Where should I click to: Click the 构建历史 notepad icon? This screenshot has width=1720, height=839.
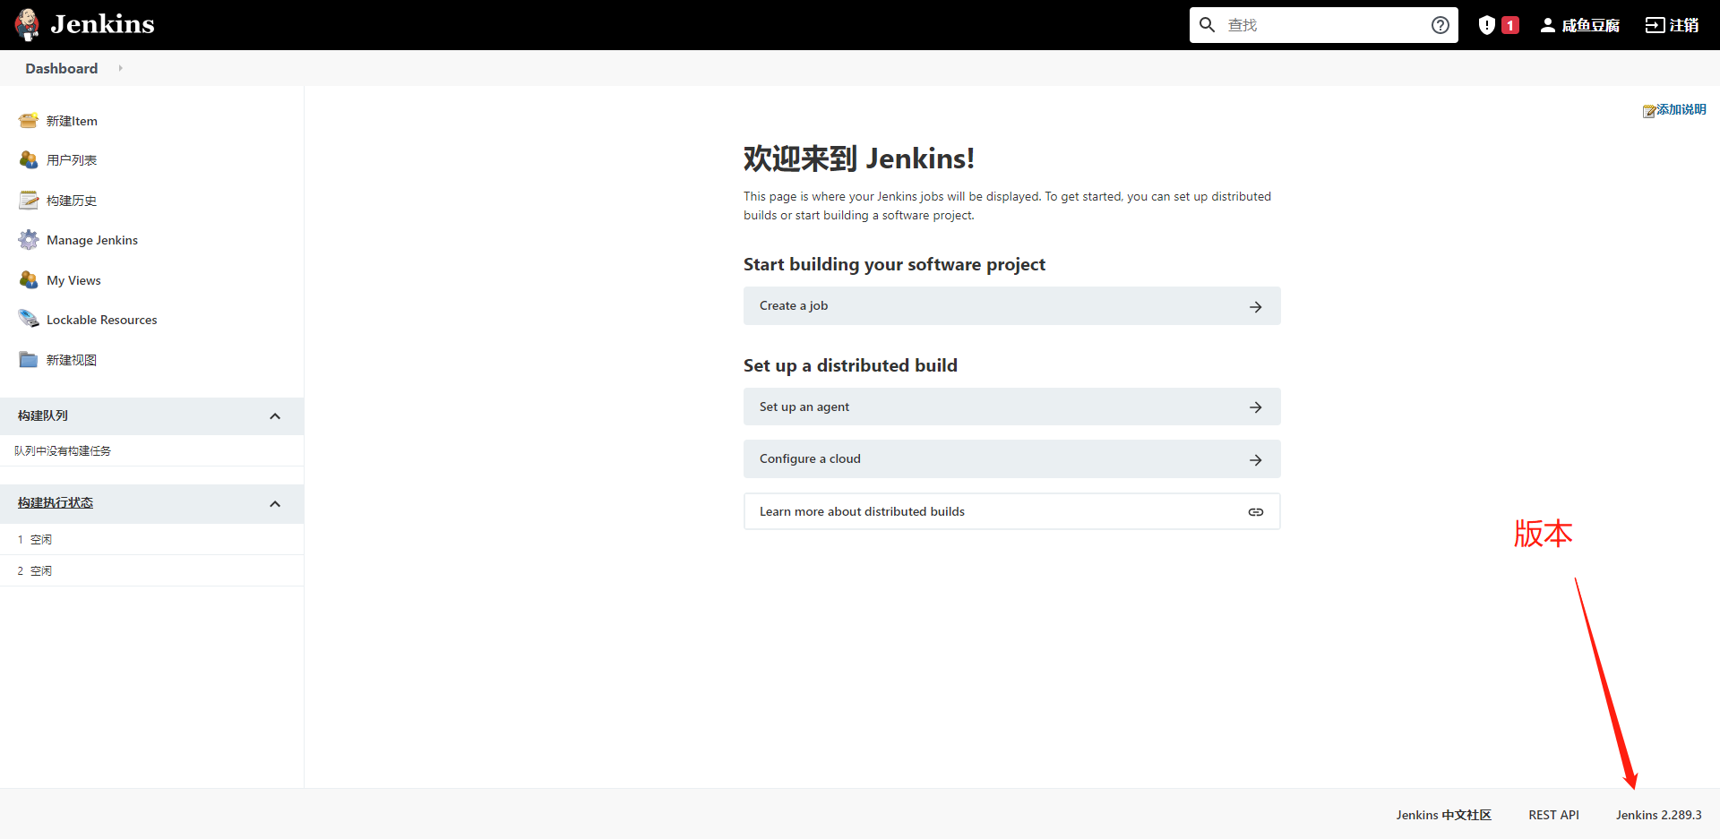click(29, 201)
